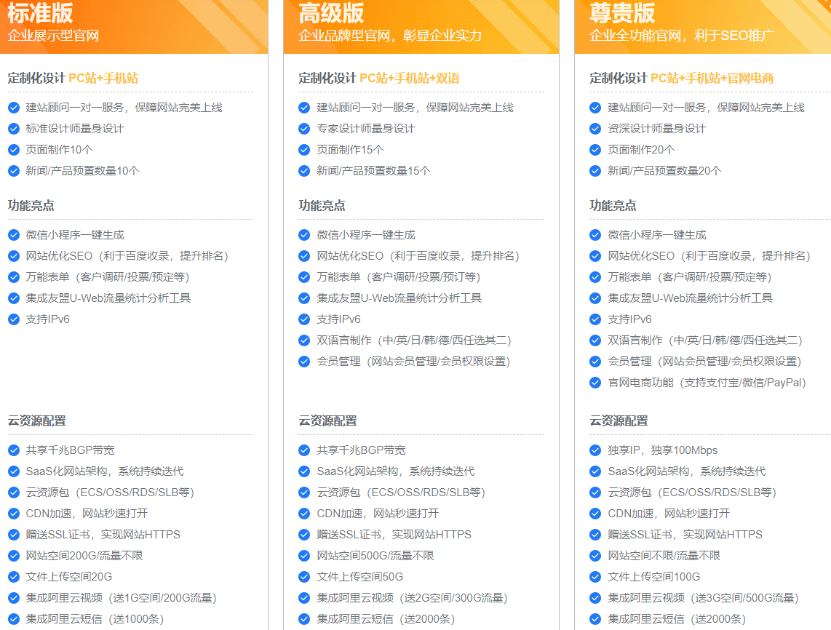Click orange text PC站+手机站+双语
This screenshot has width=831, height=630.
pos(409,79)
